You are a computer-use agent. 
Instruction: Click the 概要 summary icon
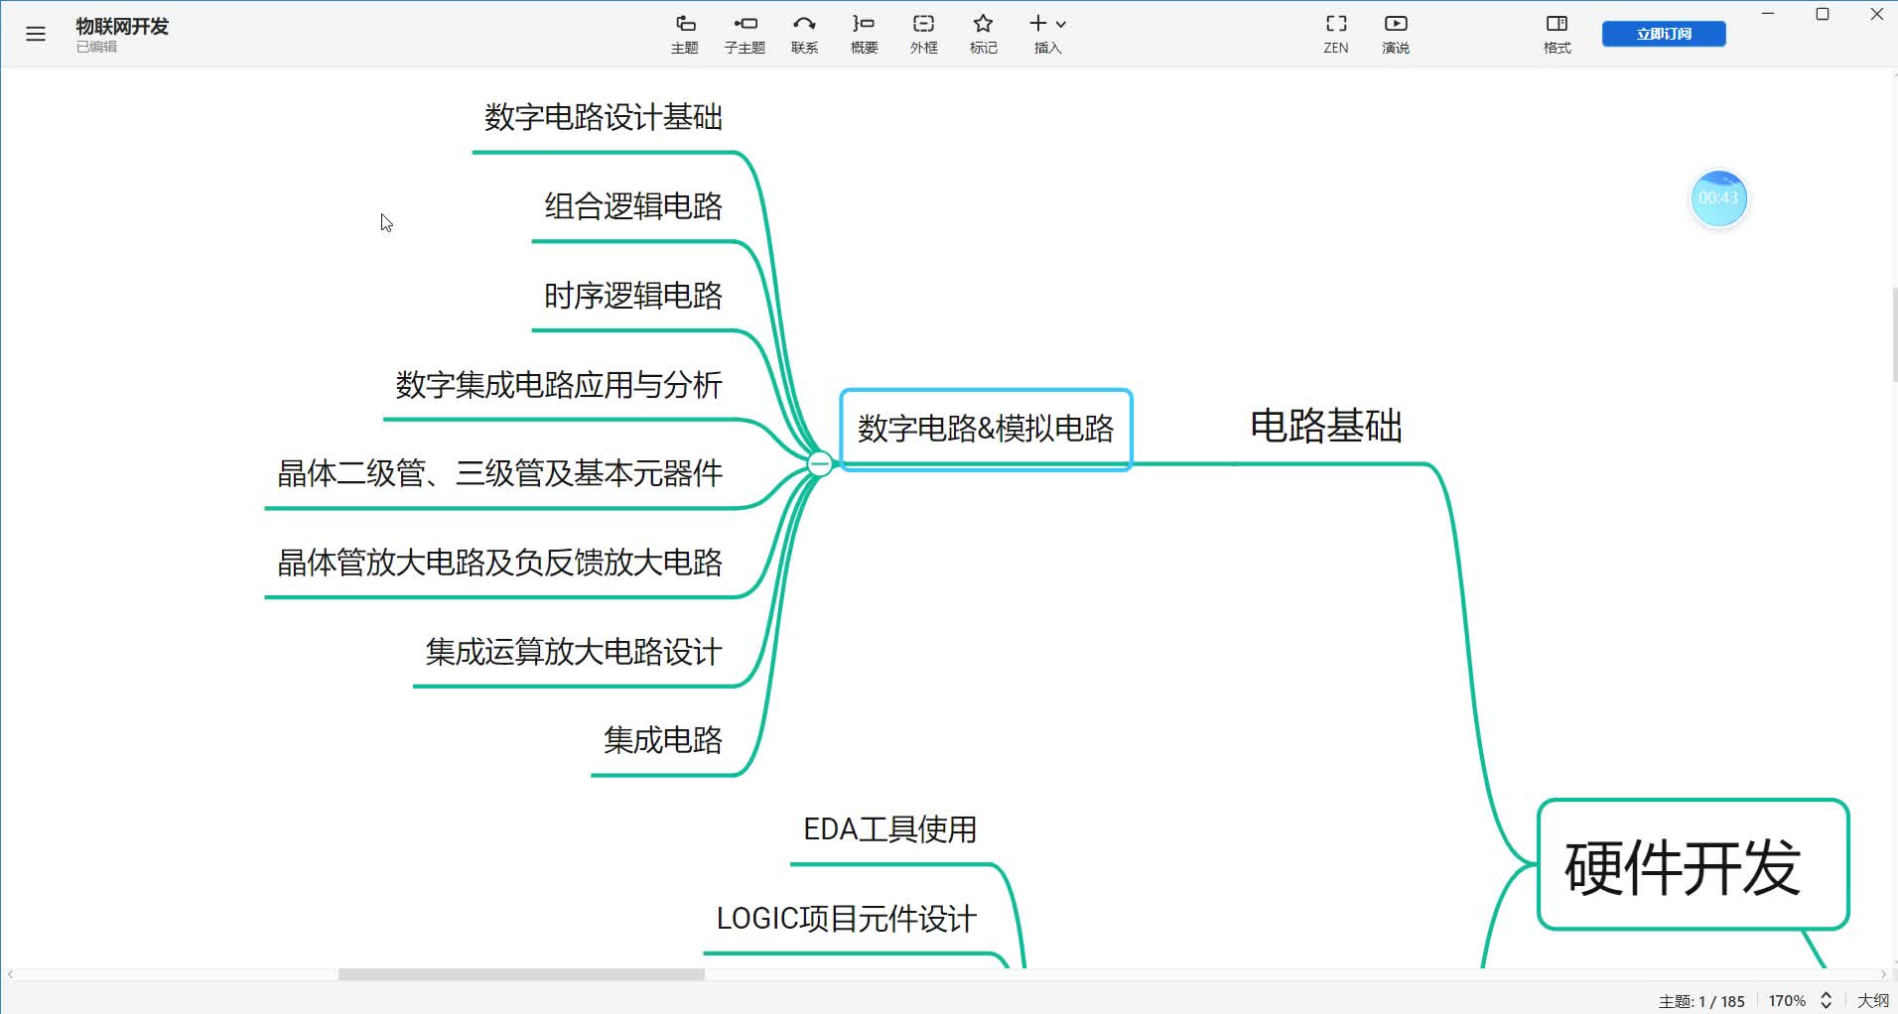tap(864, 33)
